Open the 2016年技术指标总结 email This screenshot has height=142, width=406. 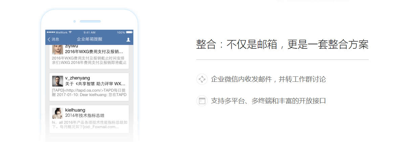pos(89,119)
